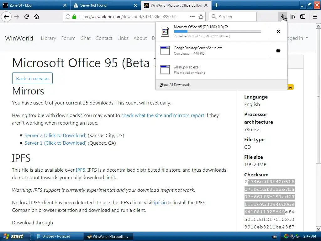Image resolution: width=321 pixels, height=241 pixels.
Task: Click the Back to release button
Action: pyautogui.click(x=32, y=78)
